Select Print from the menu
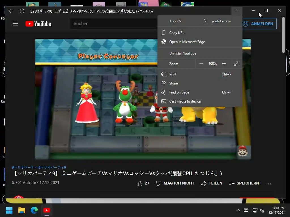Viewport: 290px width, 217px height. click(200, 74)
